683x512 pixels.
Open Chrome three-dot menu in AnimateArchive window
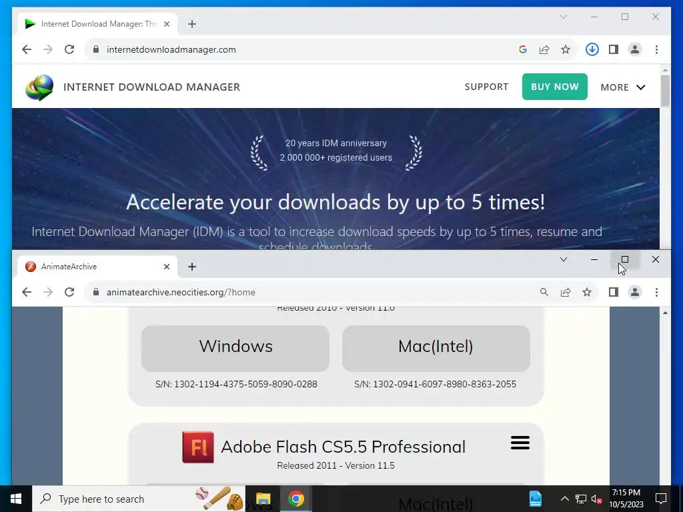pyautogui.click(x=656, y=292)
